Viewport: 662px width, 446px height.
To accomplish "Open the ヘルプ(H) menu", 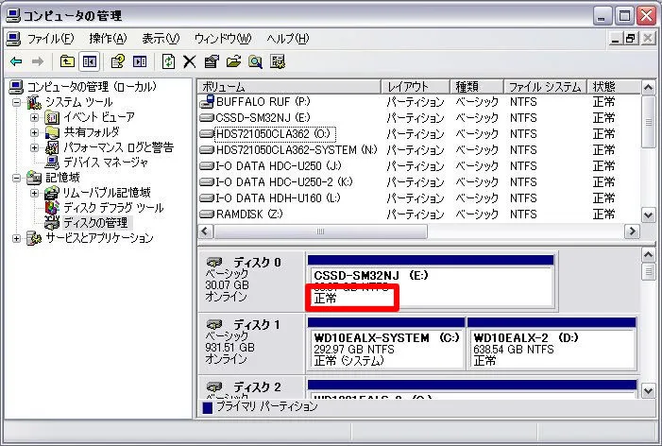I will tap(287, 39).
